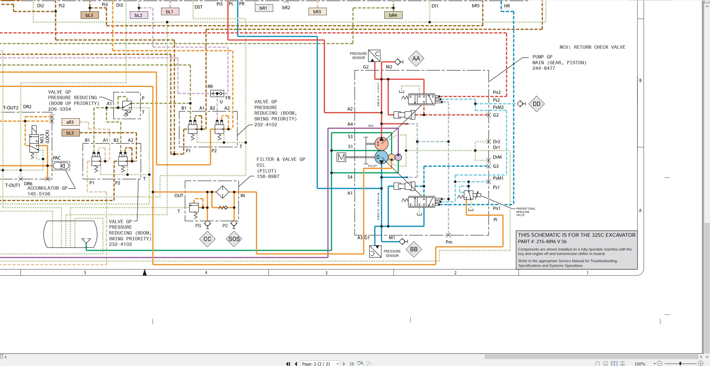The image size is (710, 366).
Task: Click the PART #: 215-4896 V 06 text
Action: (542, 241)
